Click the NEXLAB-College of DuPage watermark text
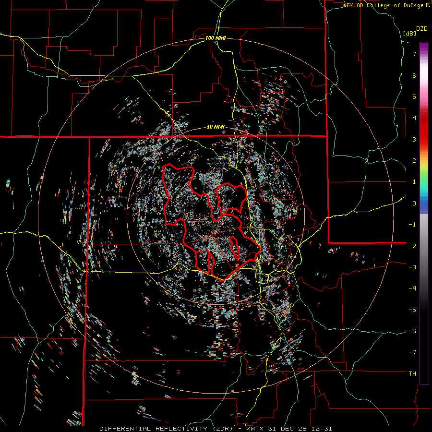The image size is (432, 432). (x=386, y=5)
